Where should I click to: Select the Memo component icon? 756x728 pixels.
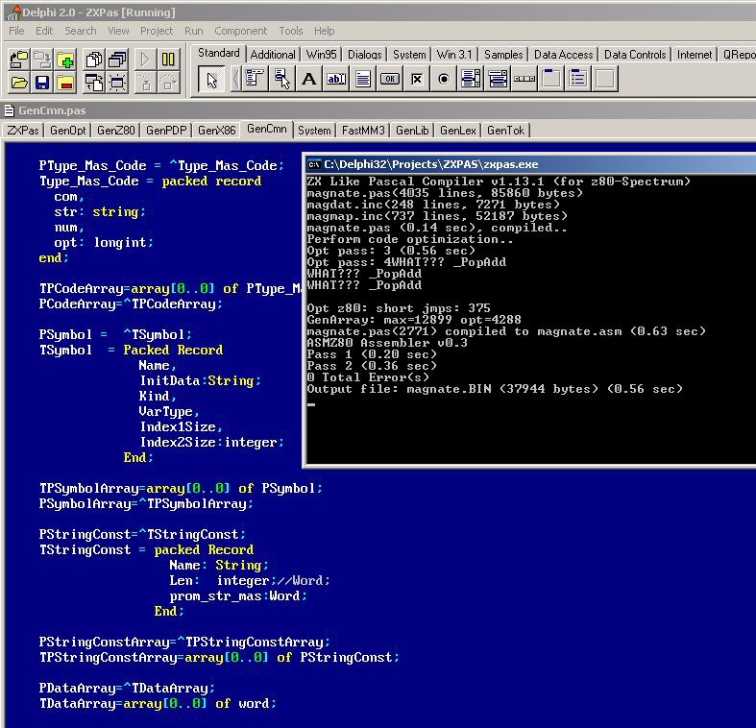point(363,79)
